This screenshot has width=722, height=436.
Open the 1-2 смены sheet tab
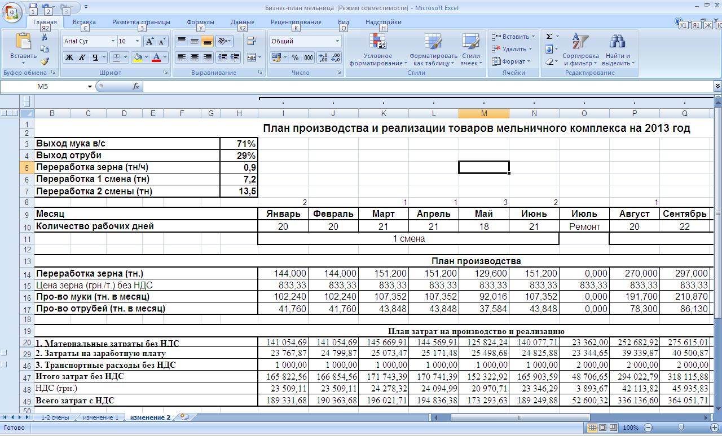55,417
